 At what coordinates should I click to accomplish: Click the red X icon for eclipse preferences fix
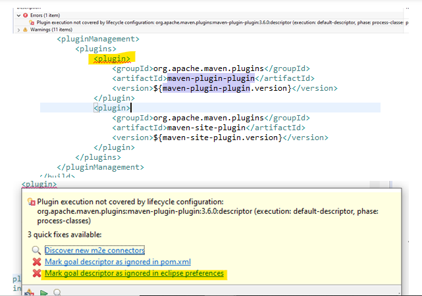pos(37,273)
